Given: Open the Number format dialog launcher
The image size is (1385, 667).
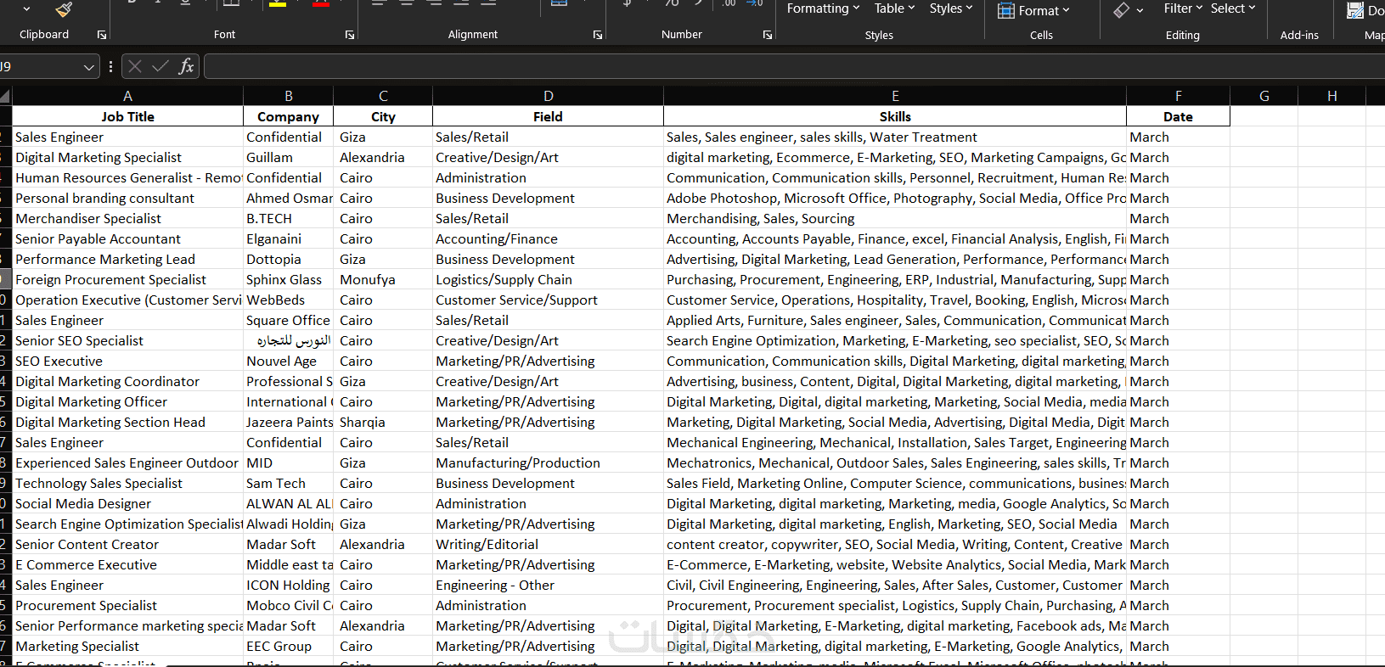Looking at the screenshot, I should coord(768,35).
